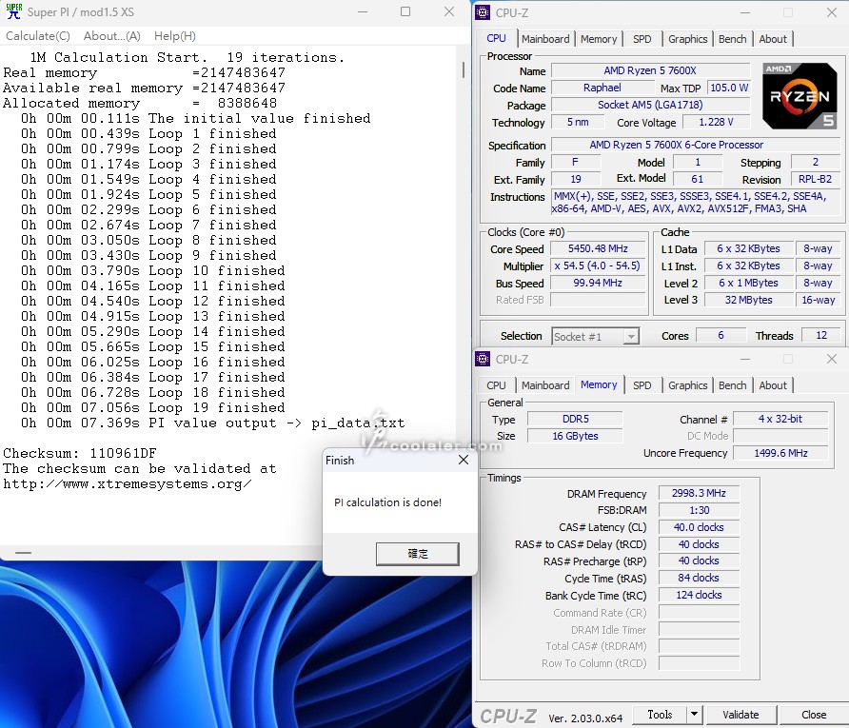Open the Help(H) menu in Super PI
849x728 pixels.
(x=175, y=36)
